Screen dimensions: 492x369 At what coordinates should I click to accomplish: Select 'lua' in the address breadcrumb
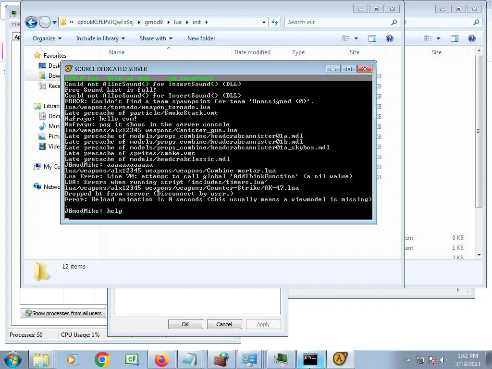point(178,22)
